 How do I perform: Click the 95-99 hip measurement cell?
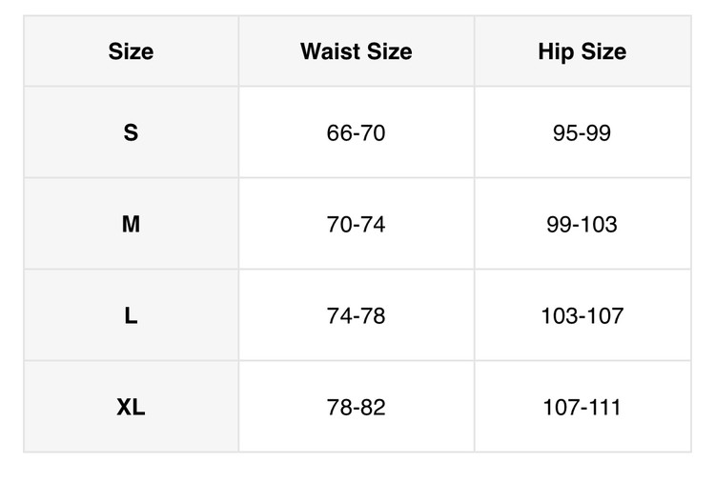tap(582, 133)
